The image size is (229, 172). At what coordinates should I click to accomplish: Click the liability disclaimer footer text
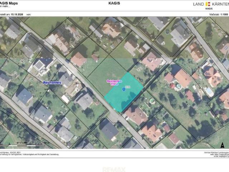(x=29, y=154)
